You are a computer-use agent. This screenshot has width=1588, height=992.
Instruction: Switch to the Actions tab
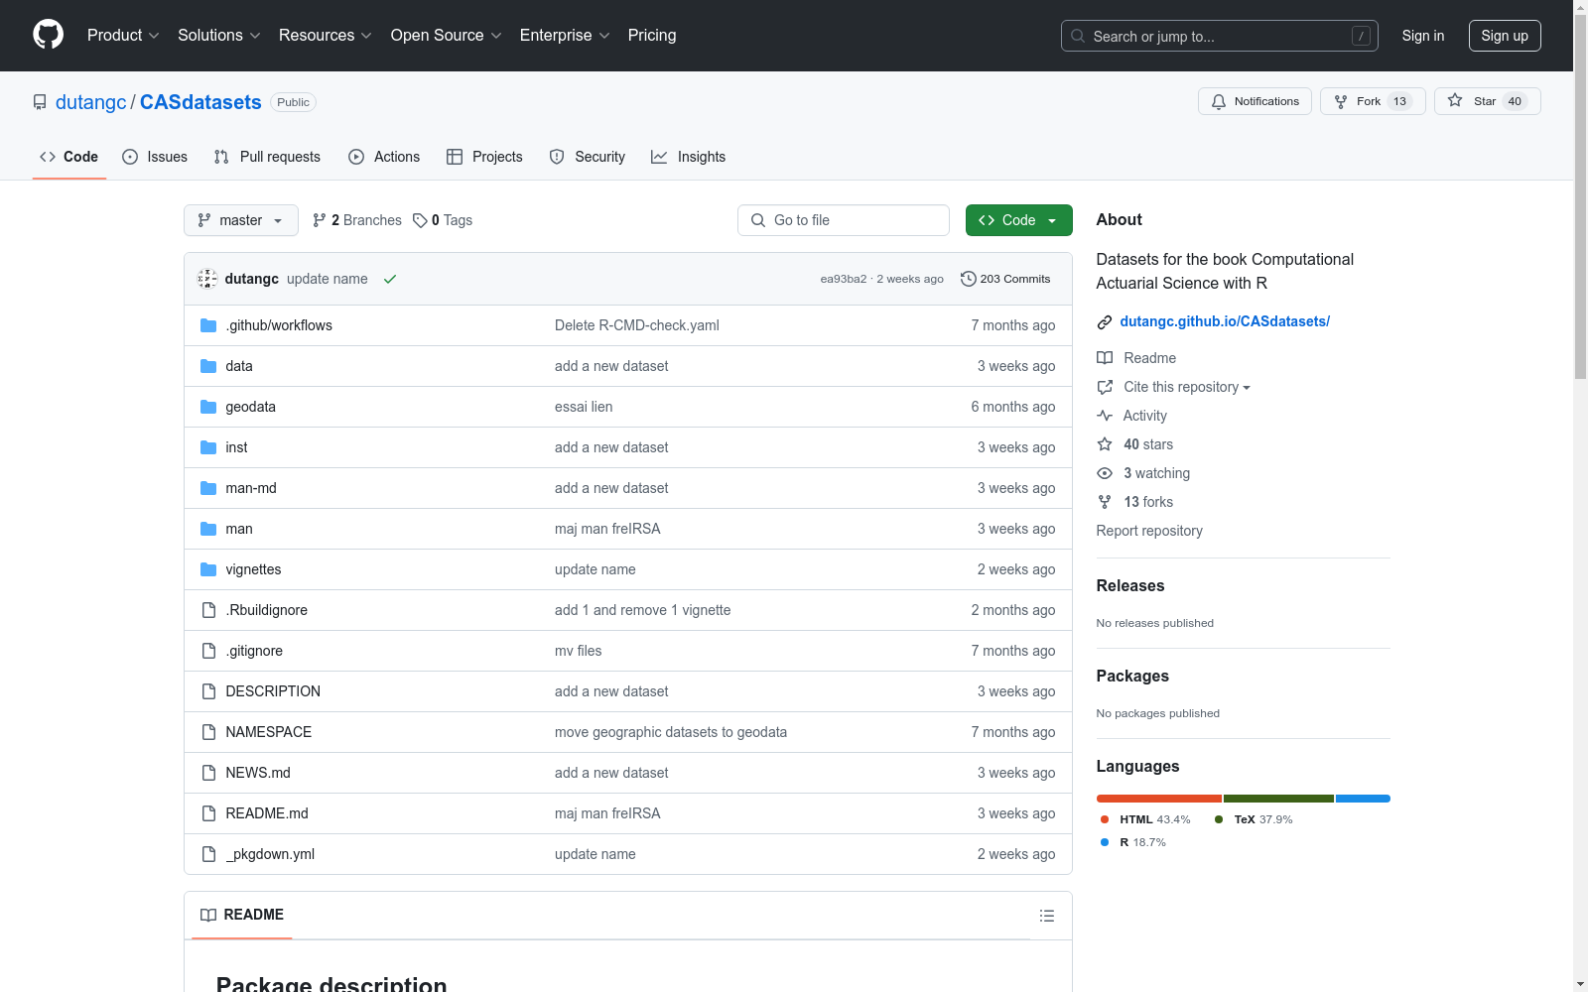384,157
